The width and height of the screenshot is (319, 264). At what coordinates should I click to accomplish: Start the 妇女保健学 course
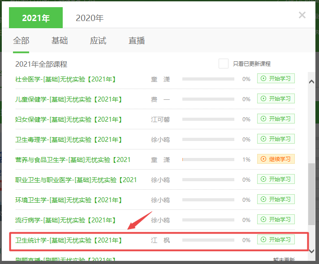[x=276, y=119]
